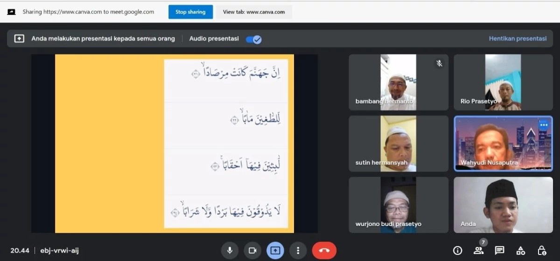Open the chat panel

499,250
